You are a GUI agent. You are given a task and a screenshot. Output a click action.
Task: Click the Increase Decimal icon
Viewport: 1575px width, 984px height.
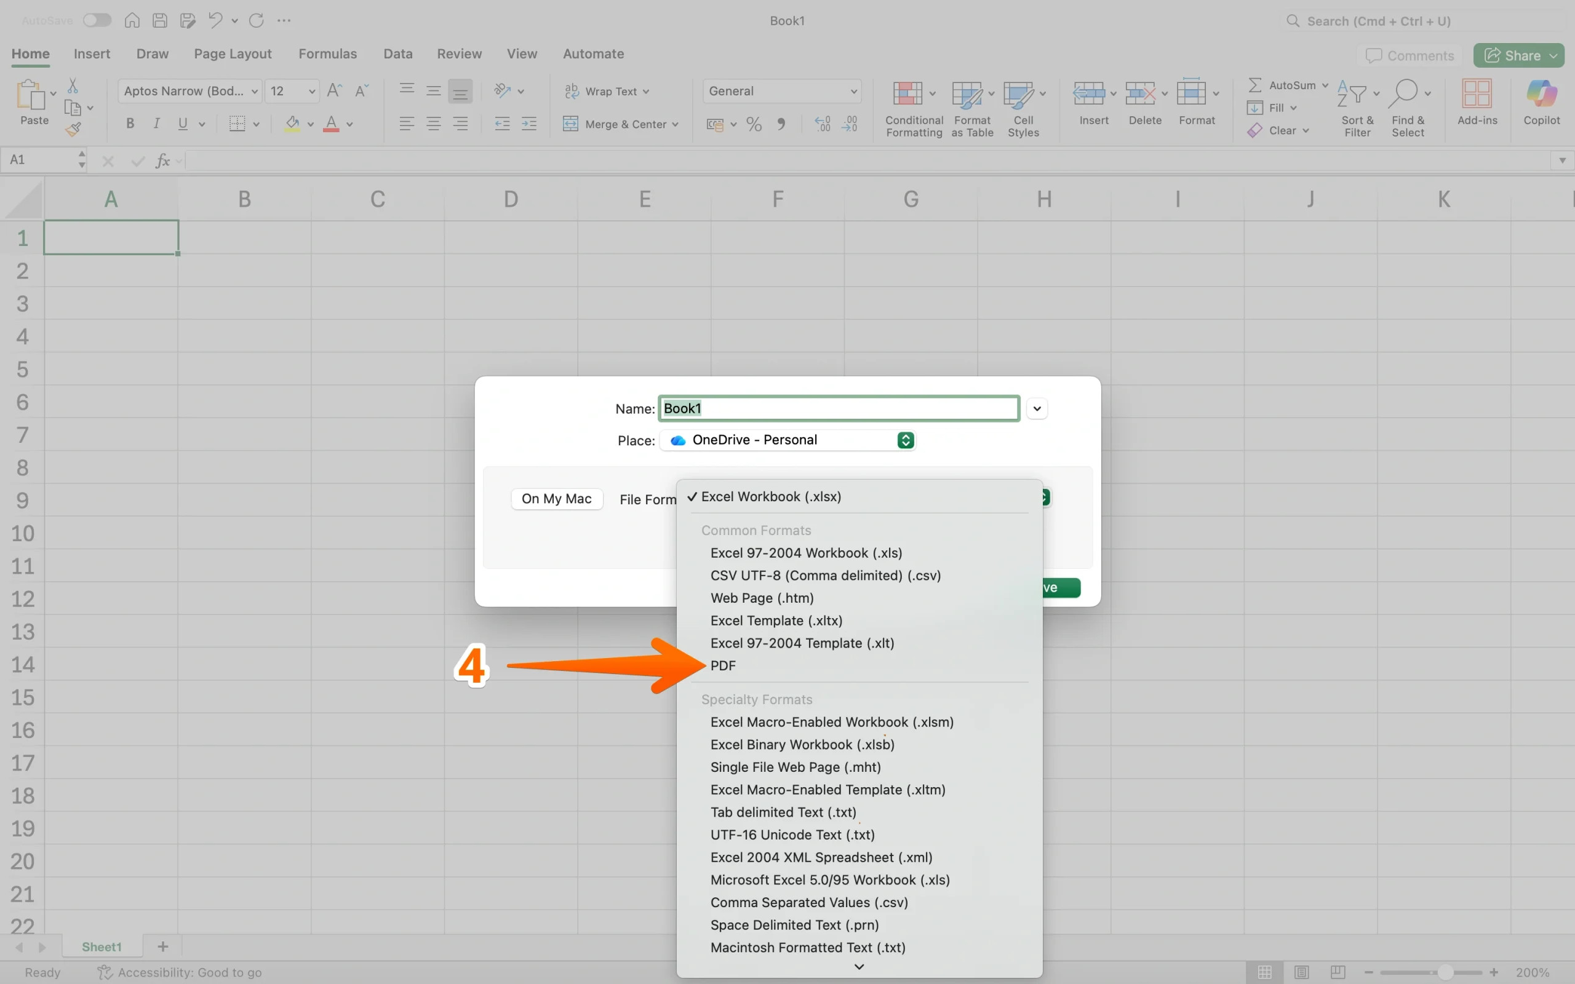point(823,124)
